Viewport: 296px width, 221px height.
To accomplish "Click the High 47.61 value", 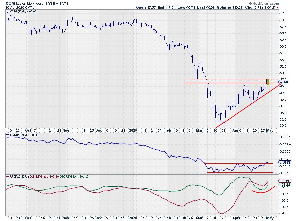I will [166, 7].
